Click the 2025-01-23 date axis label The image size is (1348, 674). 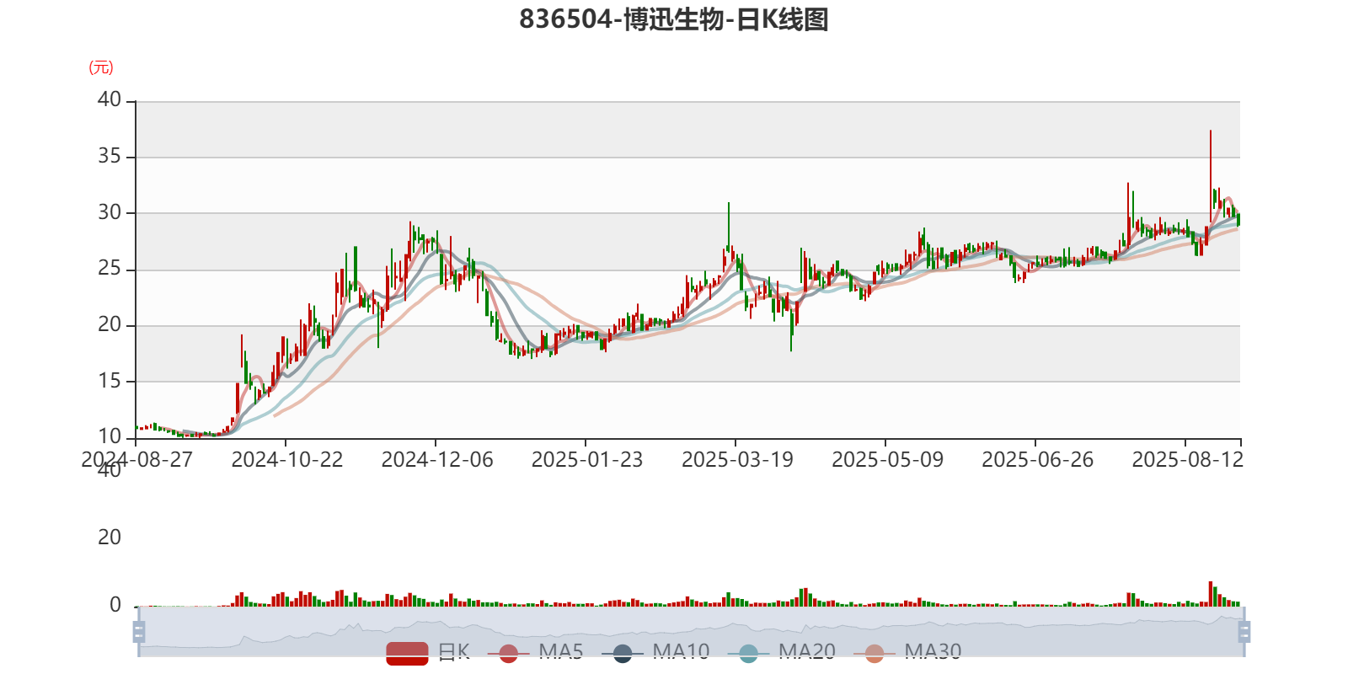tap(586, 459)
